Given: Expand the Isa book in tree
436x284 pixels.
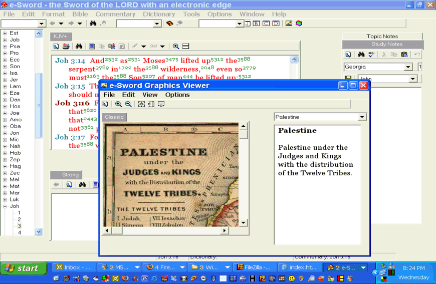Looking at the screenshot, I should coord(5,73).
